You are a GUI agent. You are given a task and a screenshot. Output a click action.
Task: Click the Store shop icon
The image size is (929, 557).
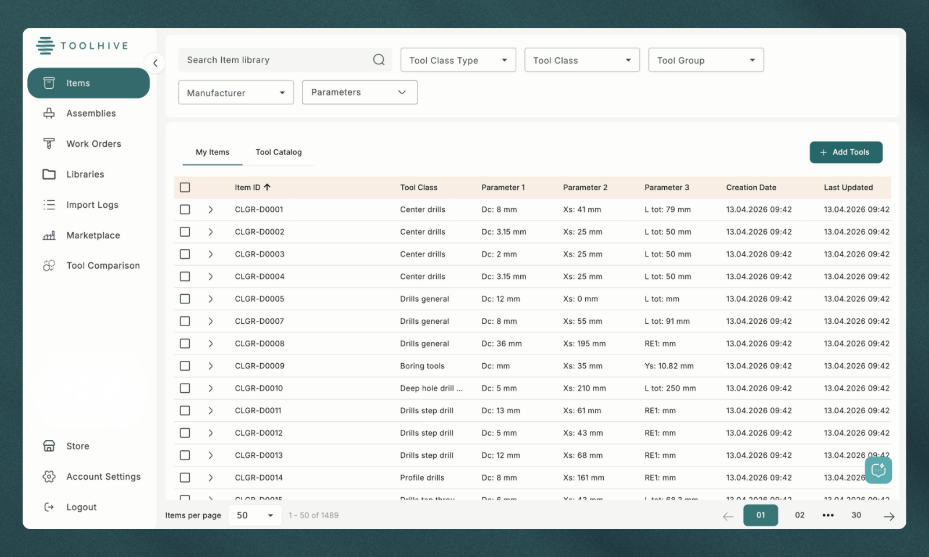pyautogui.click(x=49, y=446)
